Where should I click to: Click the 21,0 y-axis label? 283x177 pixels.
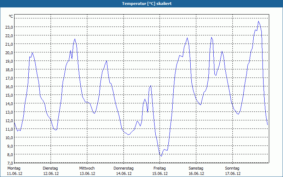(x=10, y=44)
